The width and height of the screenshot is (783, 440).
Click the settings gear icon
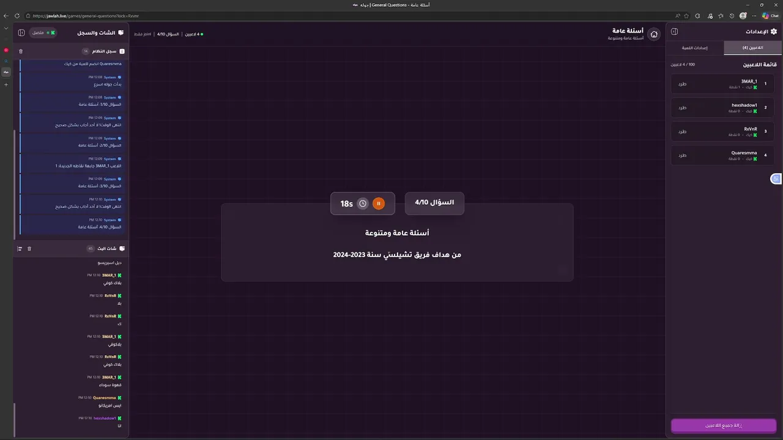pos(774,32)
